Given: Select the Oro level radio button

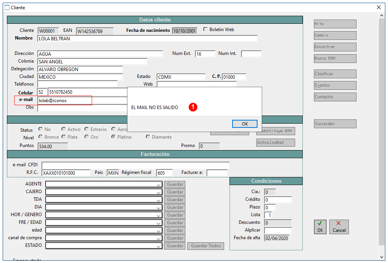Looking at the screenshot, I should (87, 137).
